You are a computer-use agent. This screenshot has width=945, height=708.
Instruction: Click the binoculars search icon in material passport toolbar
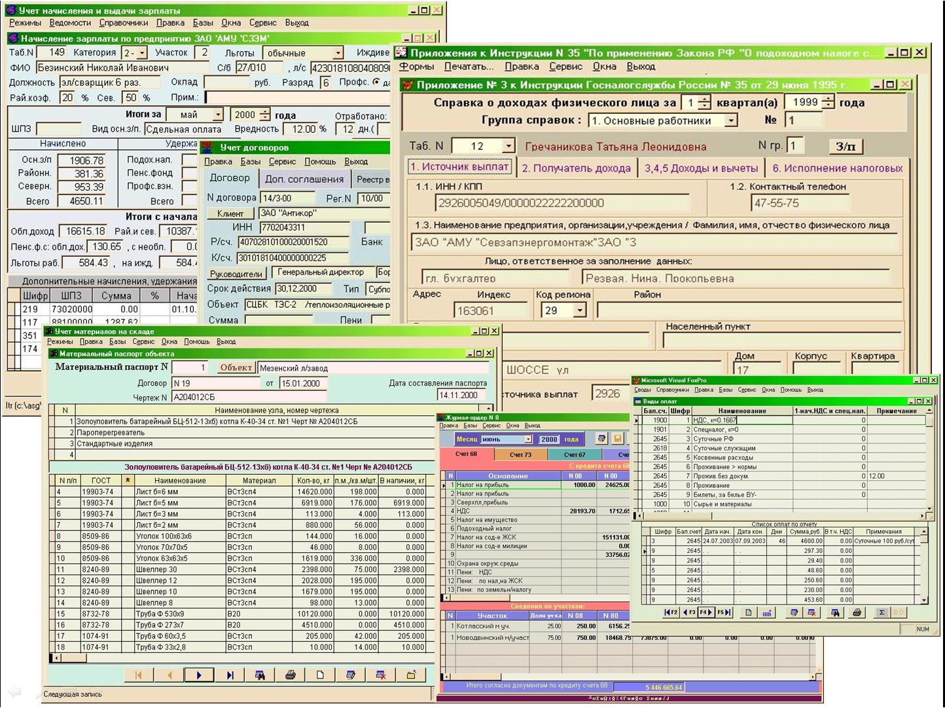click(260, 675)
